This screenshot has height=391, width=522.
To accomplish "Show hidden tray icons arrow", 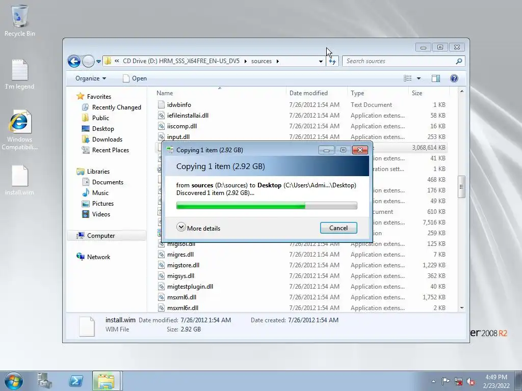I will click(433, 381).
